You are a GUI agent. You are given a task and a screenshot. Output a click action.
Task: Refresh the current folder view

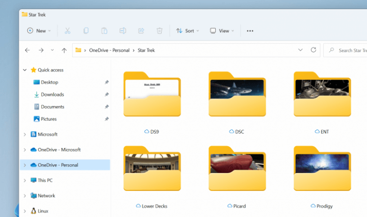pos(313,50)
